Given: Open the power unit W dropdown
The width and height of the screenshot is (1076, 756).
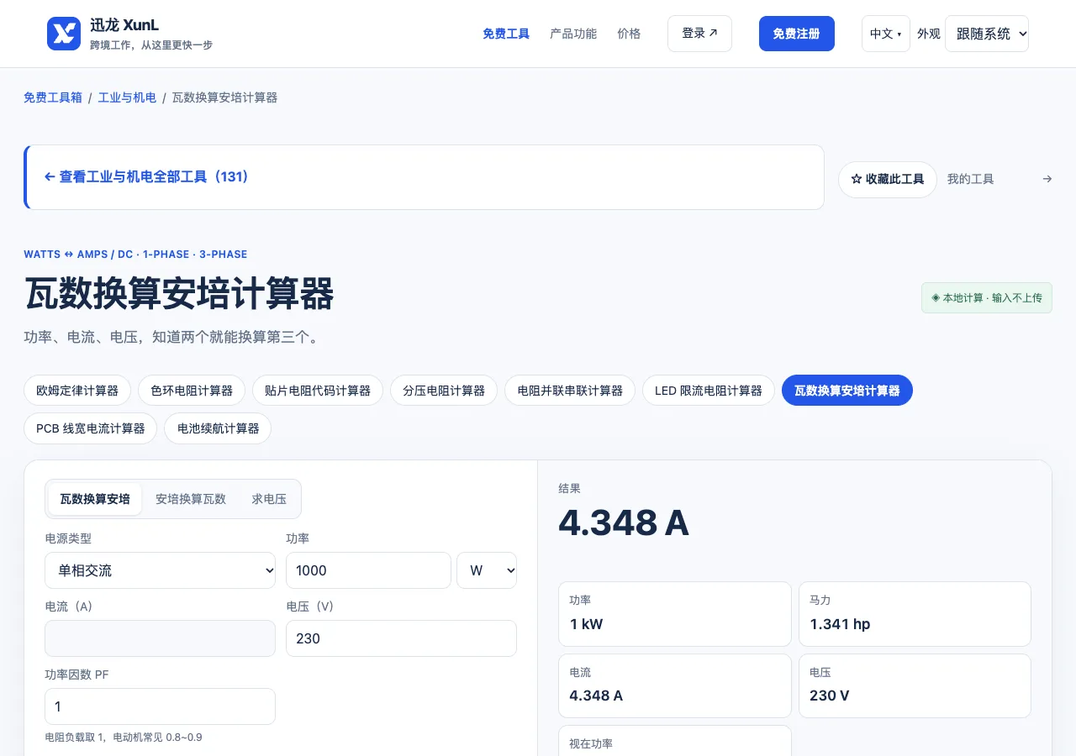Looking at the screenshot, I should pyautogui.click(x=487, y=570).
